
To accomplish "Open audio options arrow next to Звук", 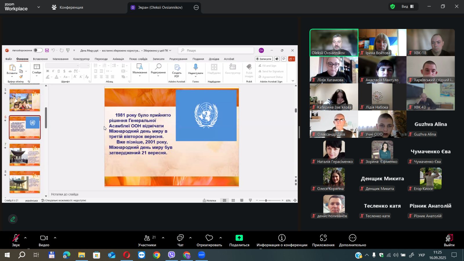I will tap(26, 238).
